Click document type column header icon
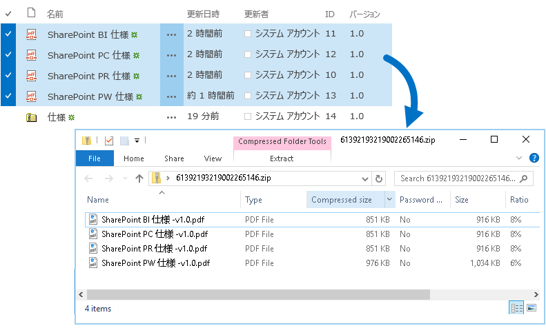 31,13
